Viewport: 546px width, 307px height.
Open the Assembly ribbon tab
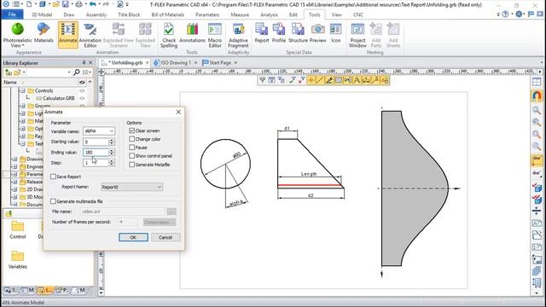(x=96, y=14)
